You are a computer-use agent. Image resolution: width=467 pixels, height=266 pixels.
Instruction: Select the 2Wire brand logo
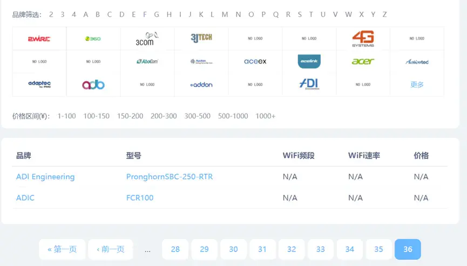tap(39, 39)
